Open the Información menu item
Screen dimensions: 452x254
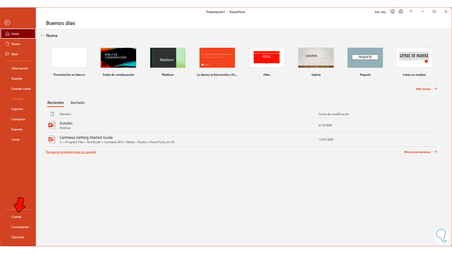(x=20, y=68)
